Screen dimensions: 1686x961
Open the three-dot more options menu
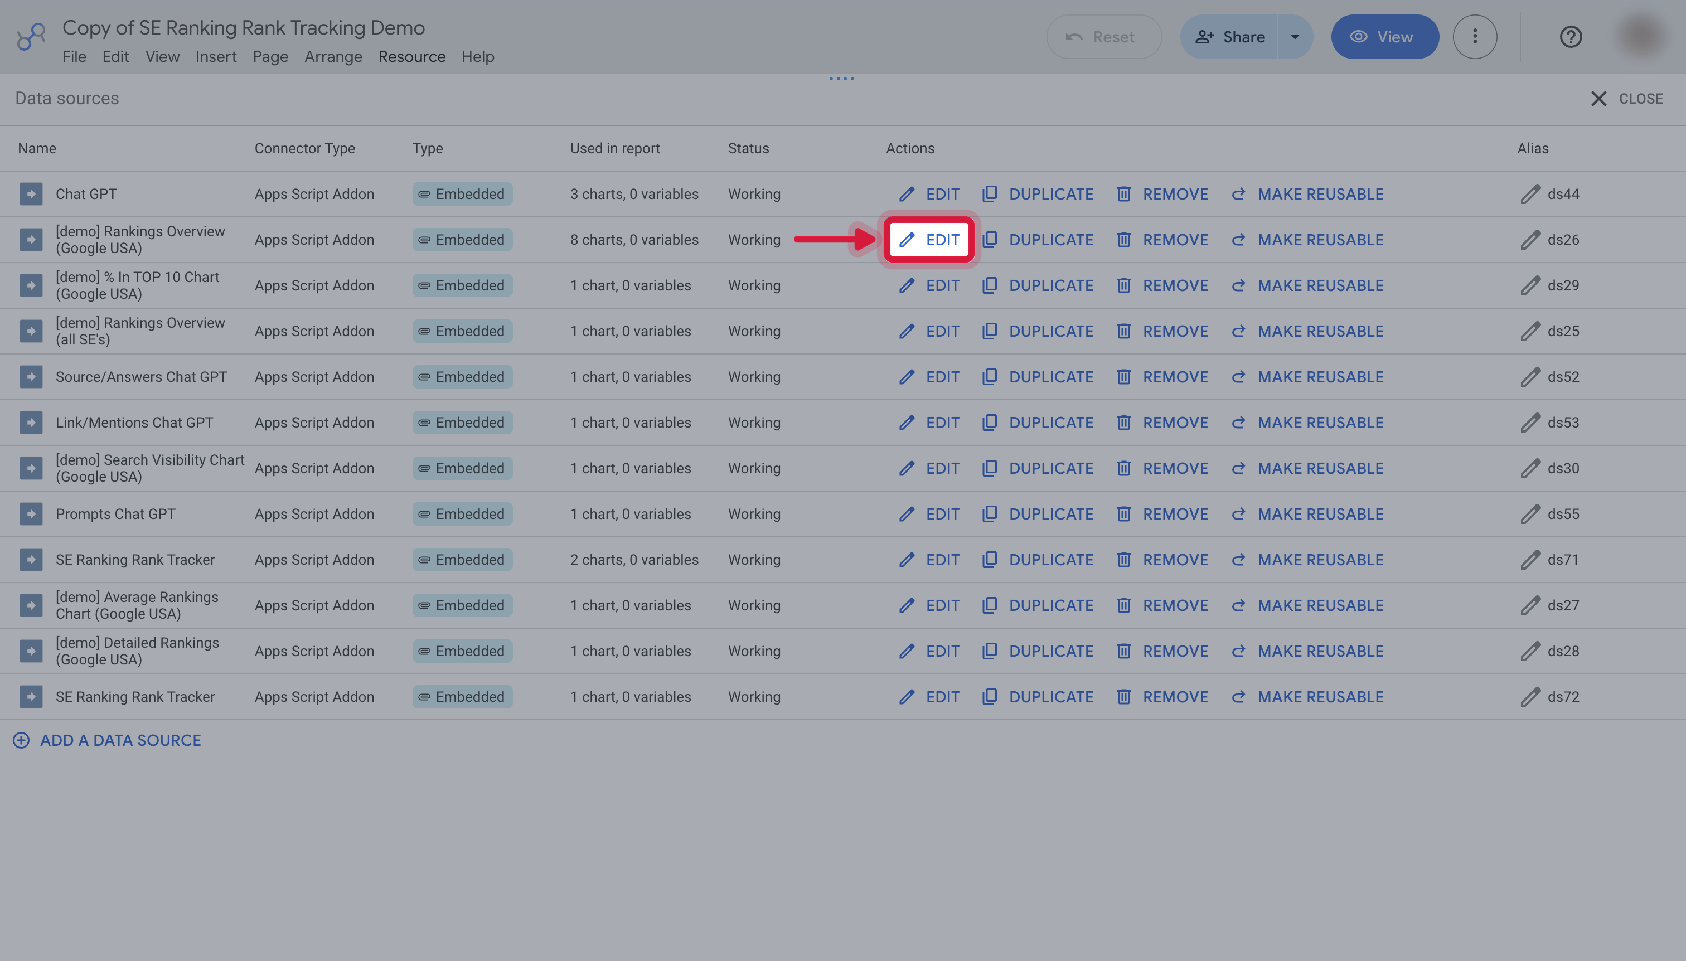[x=1475, y=37]
